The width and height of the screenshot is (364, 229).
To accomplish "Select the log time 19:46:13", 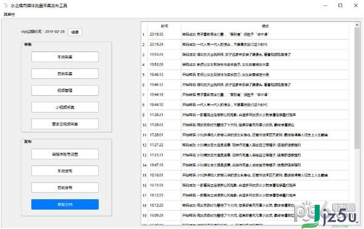I will 157,75.
